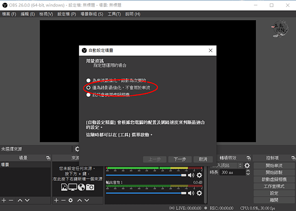Screen dimensions: 296x211
Task: Open transition properties gear icon
Action: [247, 166]
